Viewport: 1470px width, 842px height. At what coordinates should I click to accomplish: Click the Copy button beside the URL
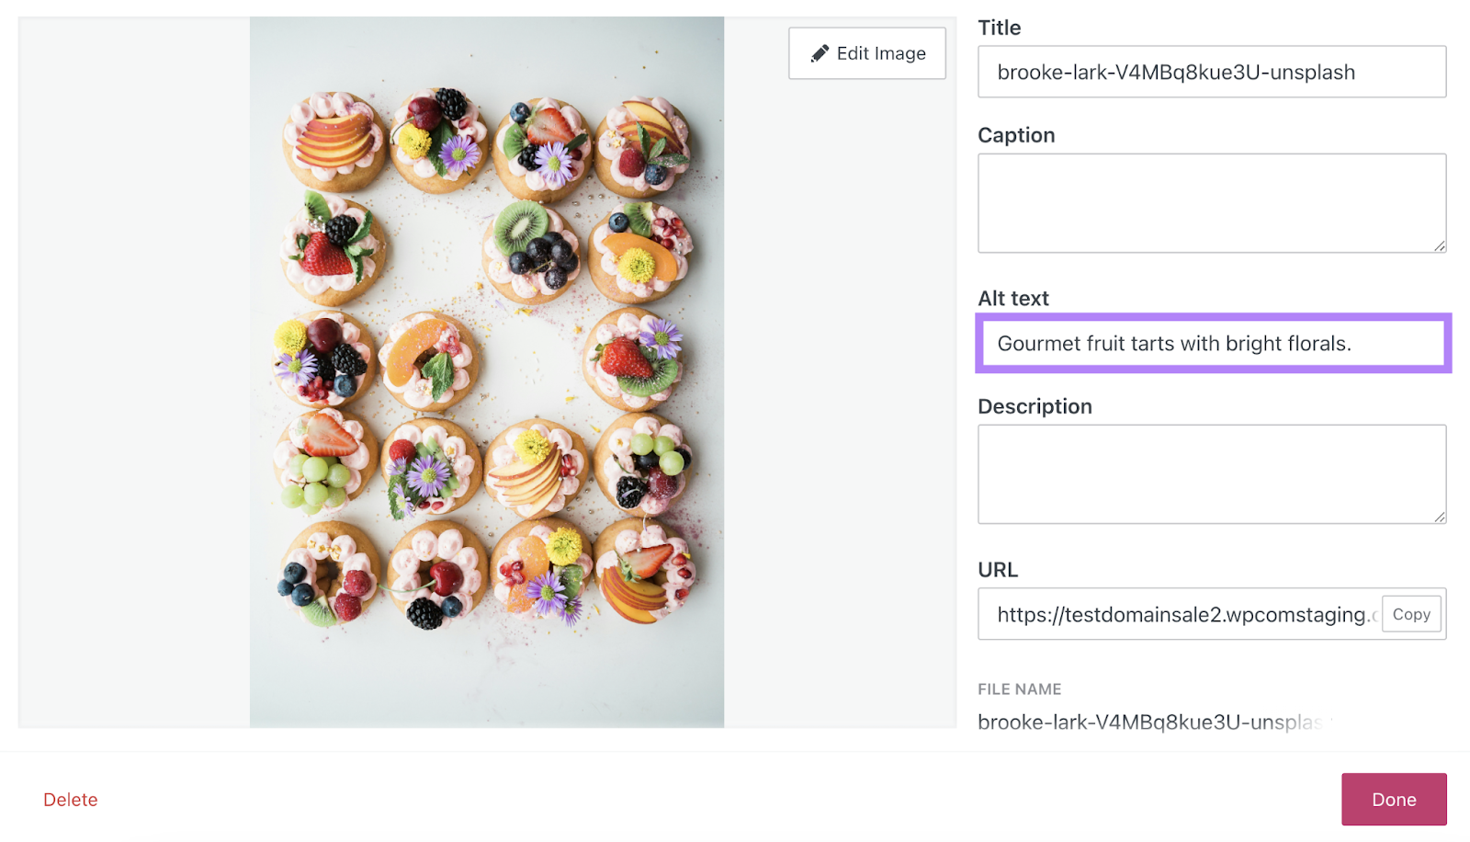[x=1411, y=614]
